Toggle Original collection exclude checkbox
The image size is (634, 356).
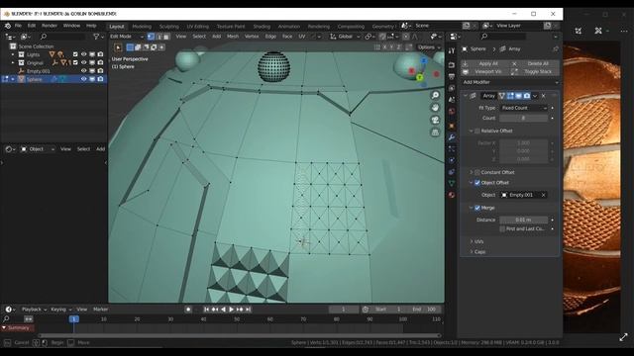pyautogui.click(x=75, y=62)
